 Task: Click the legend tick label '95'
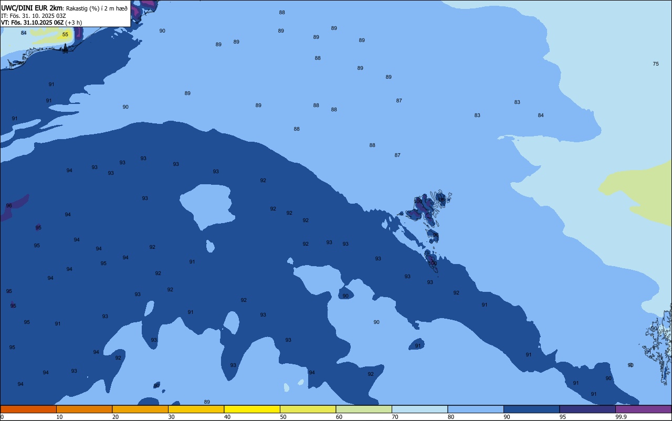pyautogui.click(x=563, y=417)
